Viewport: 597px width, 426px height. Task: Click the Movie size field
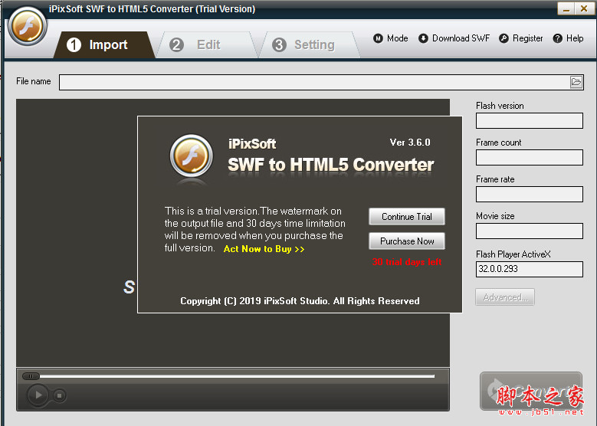pyautogui.click(x=530, y=231)
